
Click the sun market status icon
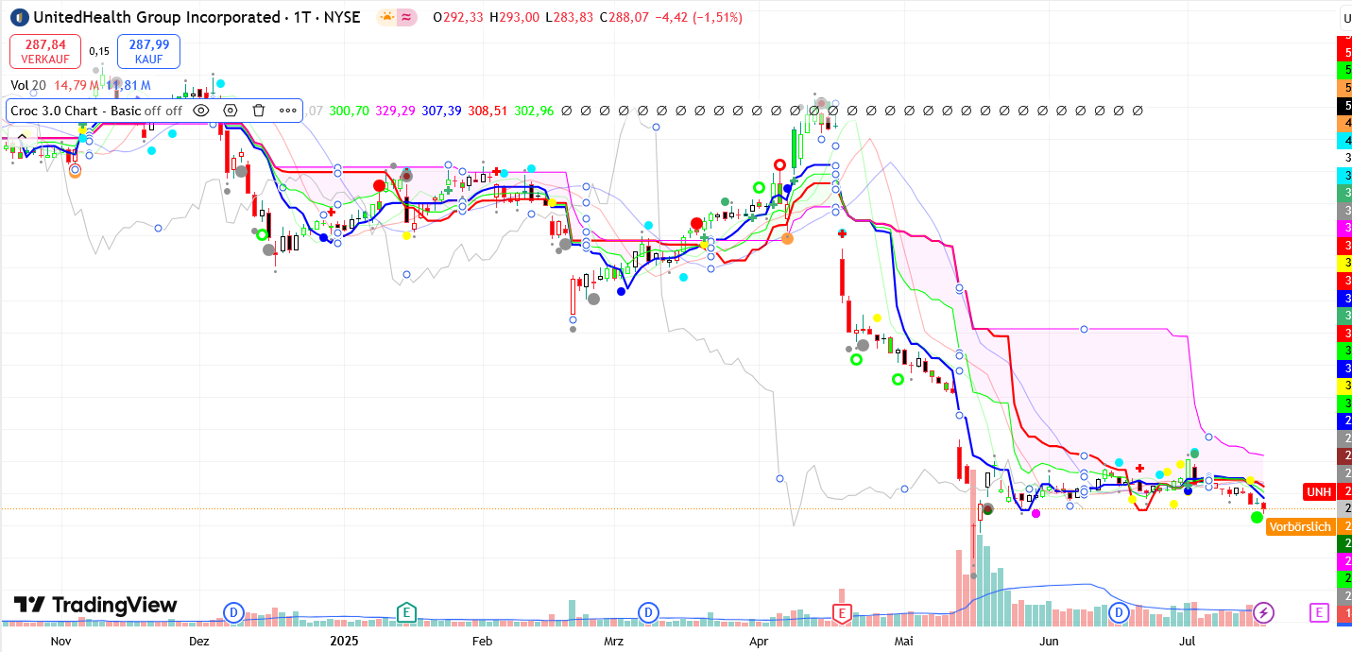(x=387, y=17)
